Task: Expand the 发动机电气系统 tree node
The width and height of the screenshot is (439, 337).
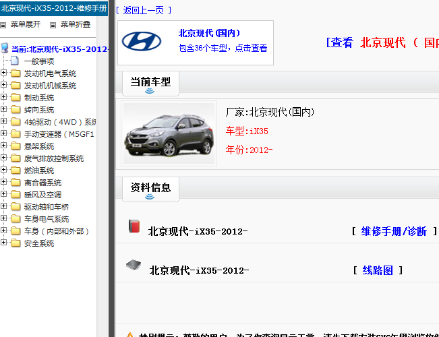Action: tap(3, 73)
